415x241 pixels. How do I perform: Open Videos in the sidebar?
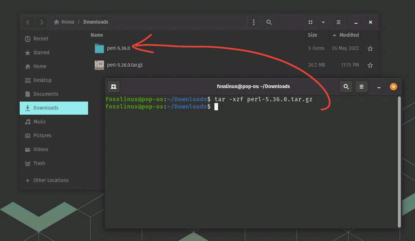coord(54,150)
